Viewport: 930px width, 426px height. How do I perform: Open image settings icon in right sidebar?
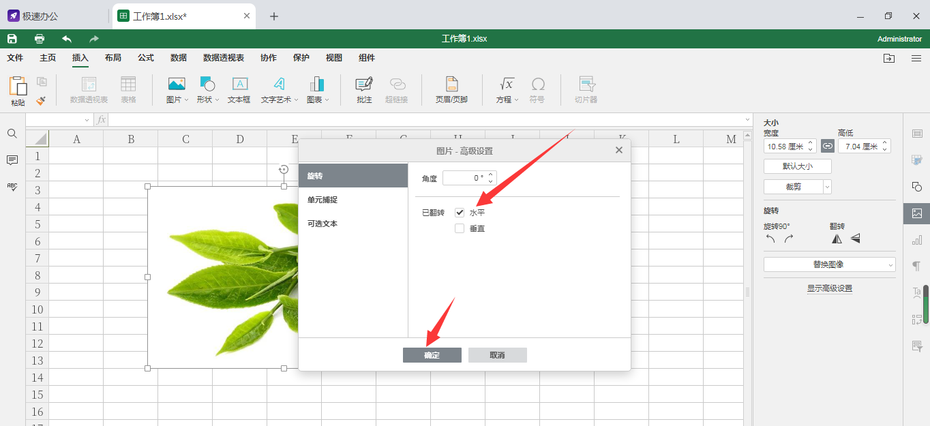point(917,213)
